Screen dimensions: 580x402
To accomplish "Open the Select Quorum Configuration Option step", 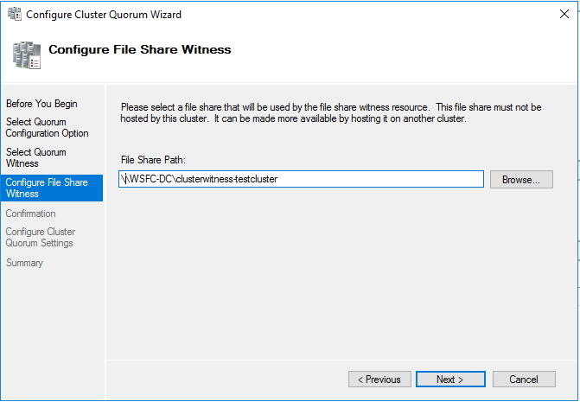I will click(47, 128).
